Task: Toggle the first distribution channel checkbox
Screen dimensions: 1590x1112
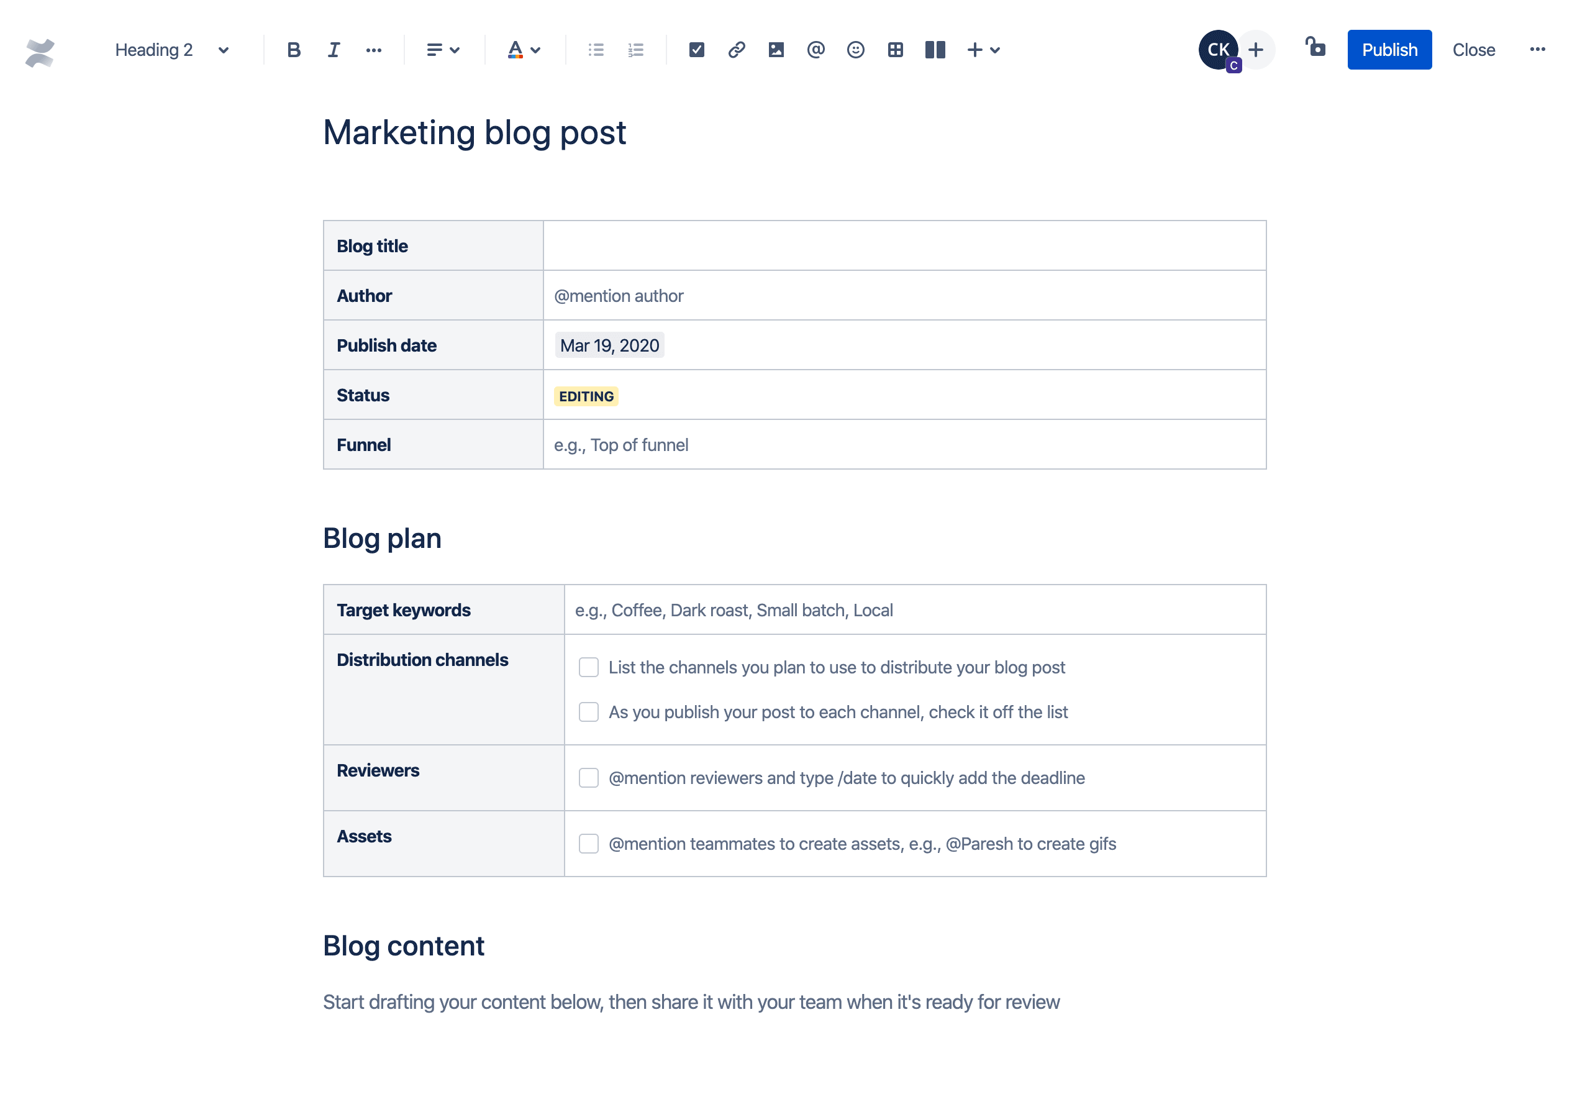Action: [x=588, y=667]
